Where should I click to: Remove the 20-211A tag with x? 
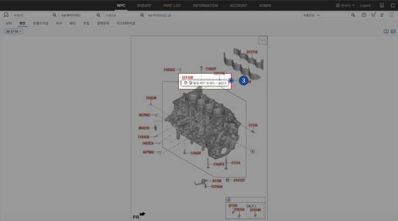click(x=20, y=31)
